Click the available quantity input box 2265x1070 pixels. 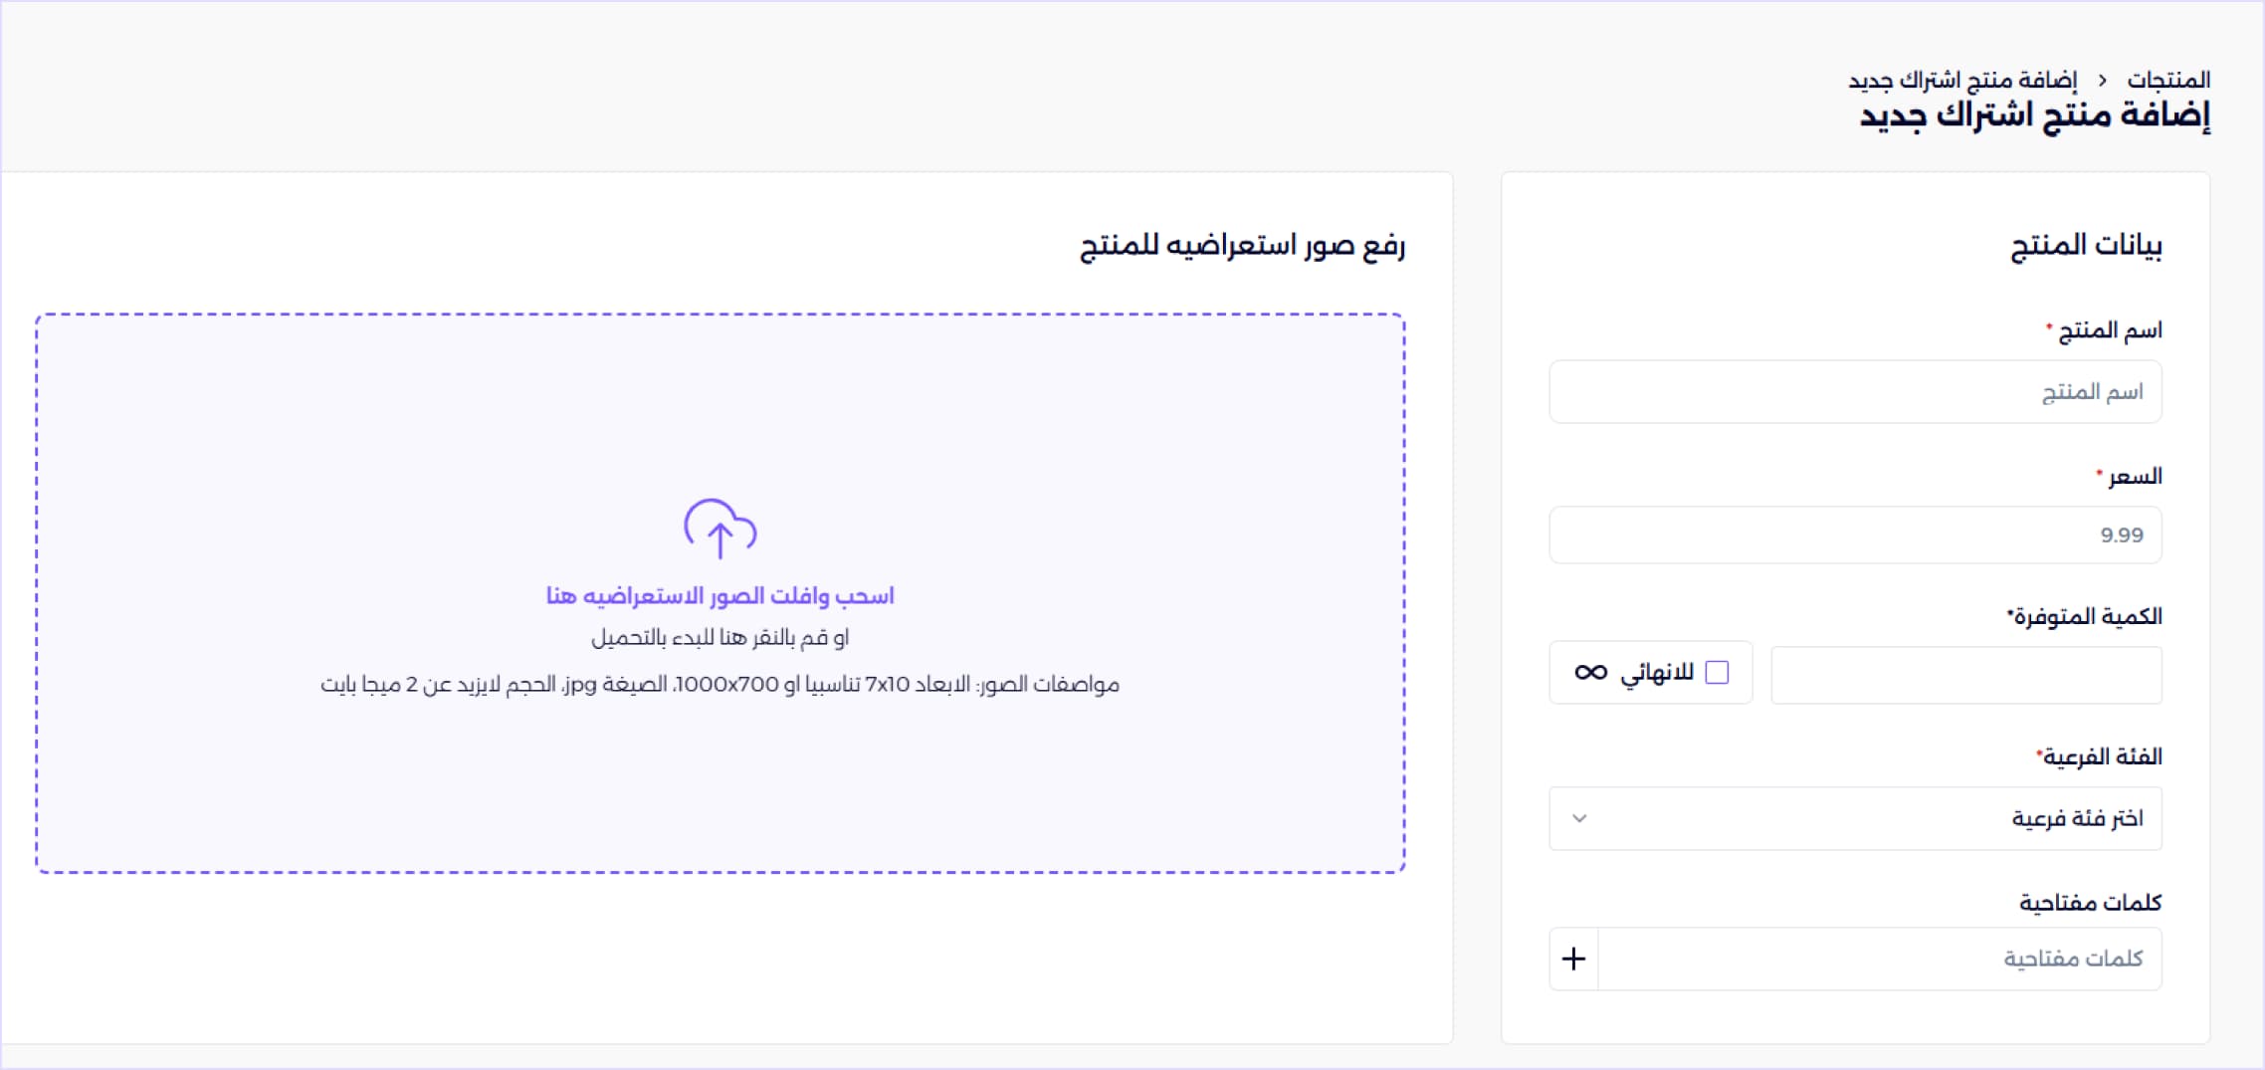tap(1965, 675)
